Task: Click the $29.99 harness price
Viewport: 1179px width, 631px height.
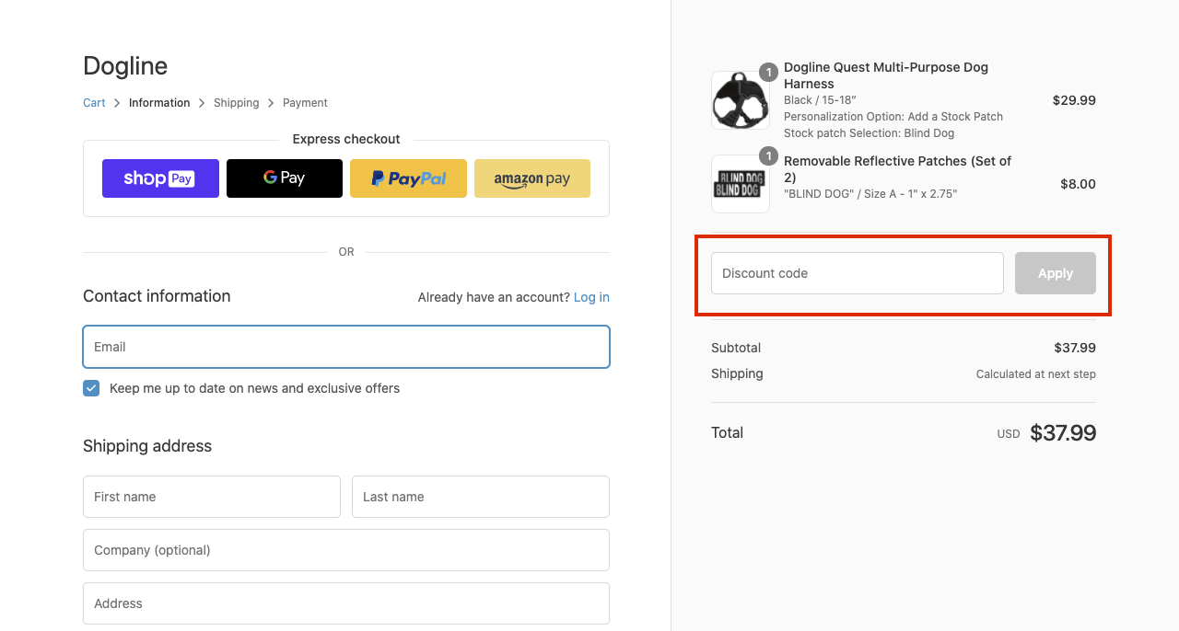Action: (1074, 100)
